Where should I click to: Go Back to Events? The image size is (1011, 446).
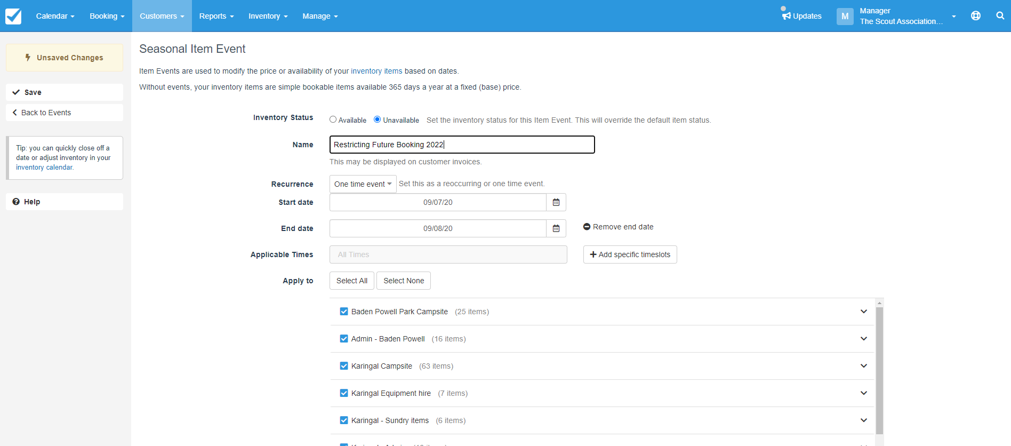point(65,113)
